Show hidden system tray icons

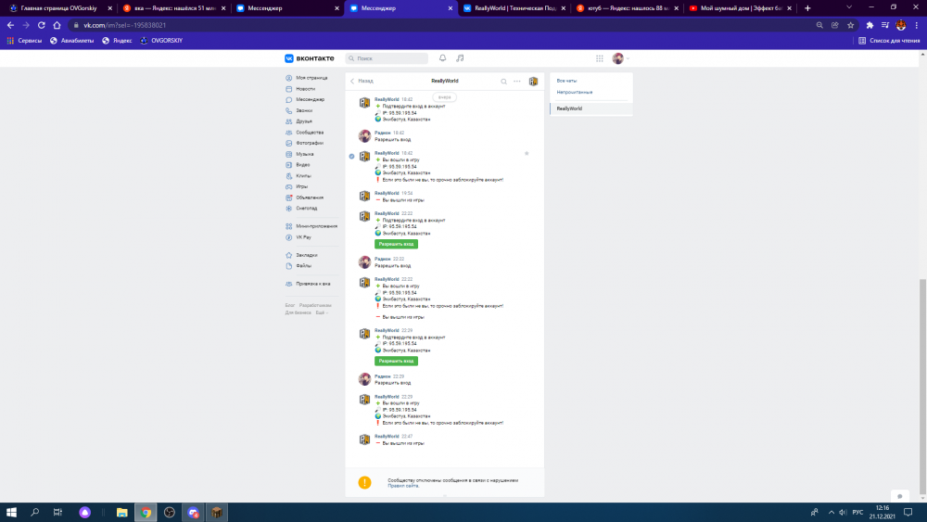[x=832, y=513]
